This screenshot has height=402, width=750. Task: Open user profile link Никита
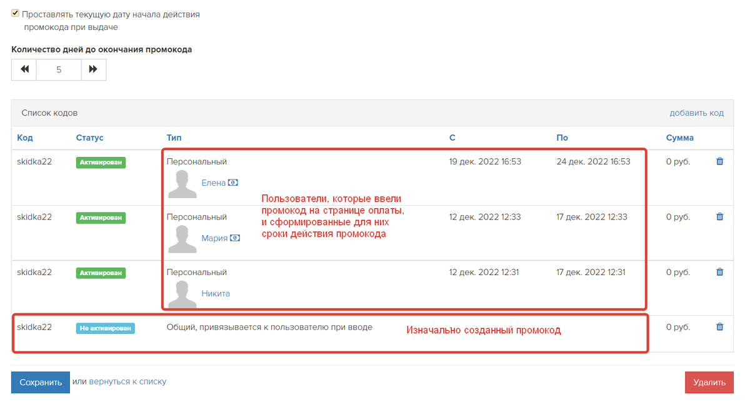click(216, 293)
